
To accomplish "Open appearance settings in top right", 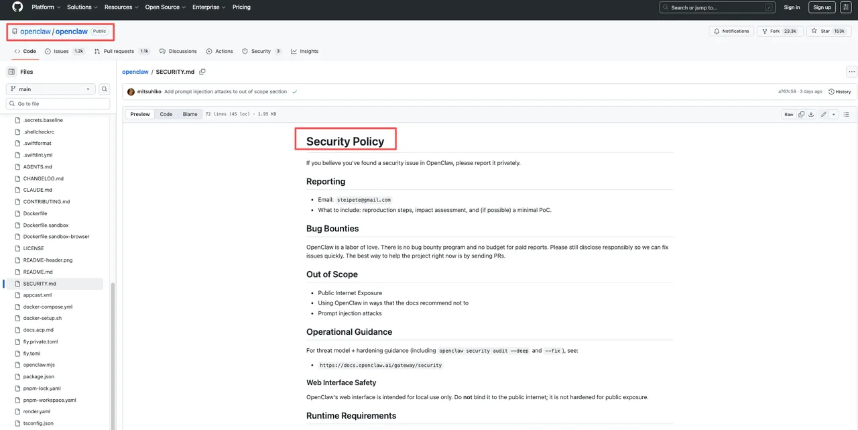I will [x=845, y=7].
